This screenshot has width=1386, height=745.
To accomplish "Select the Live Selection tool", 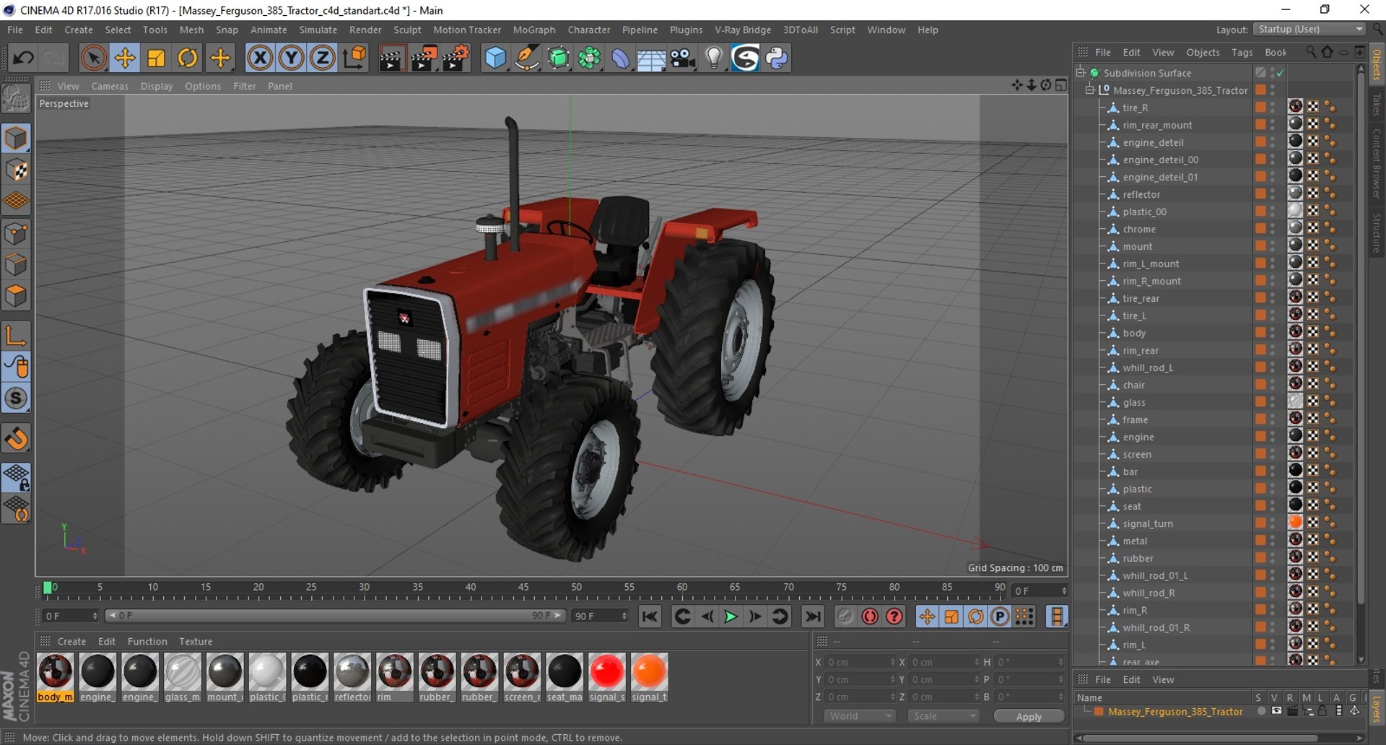I will pyautogui.click(x=93, y=58).
